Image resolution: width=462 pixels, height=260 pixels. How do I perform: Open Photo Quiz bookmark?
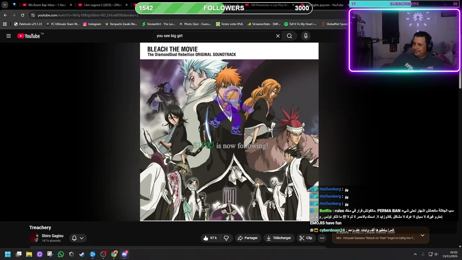point(195,24)
